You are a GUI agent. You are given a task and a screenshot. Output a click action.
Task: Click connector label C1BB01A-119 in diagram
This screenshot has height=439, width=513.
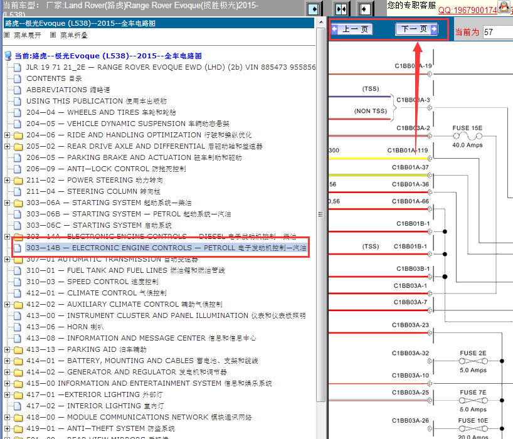coord(407,151)
